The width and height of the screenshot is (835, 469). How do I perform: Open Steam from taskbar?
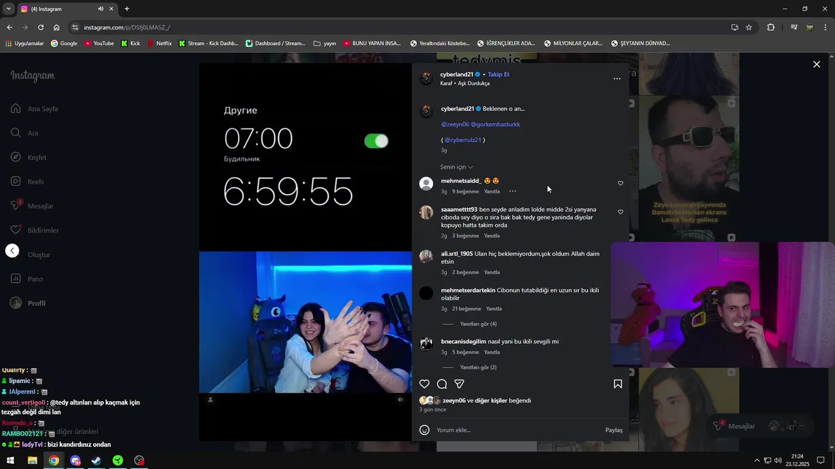click(x=97, y=461)
